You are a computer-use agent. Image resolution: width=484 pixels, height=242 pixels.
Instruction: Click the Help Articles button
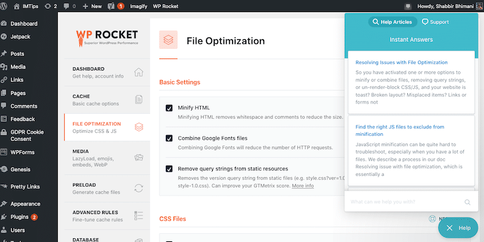[x=393, y=22]
